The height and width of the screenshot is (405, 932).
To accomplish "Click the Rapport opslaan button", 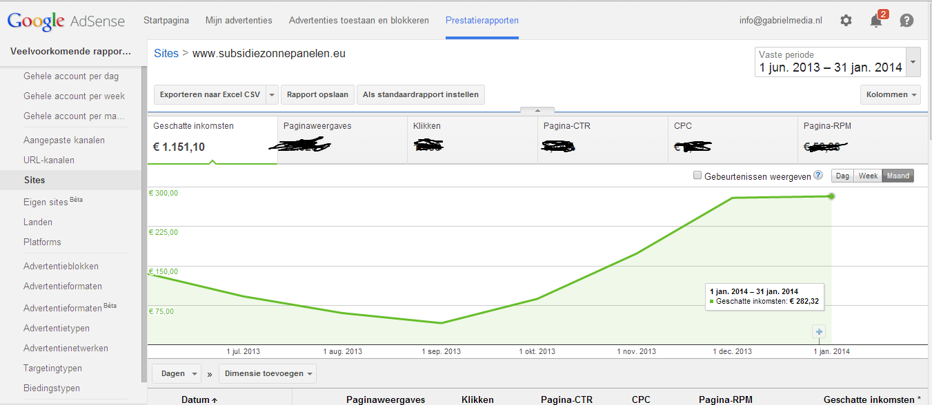I will click(x=318, y=95).
